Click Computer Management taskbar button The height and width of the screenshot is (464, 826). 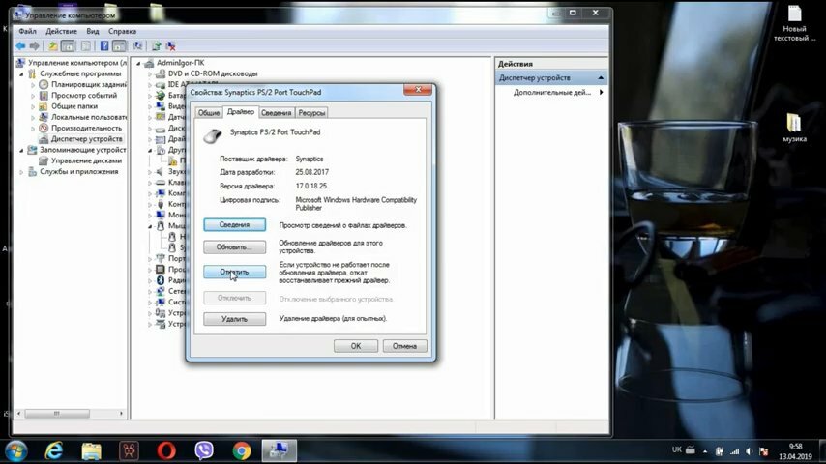tap(280, 451)
